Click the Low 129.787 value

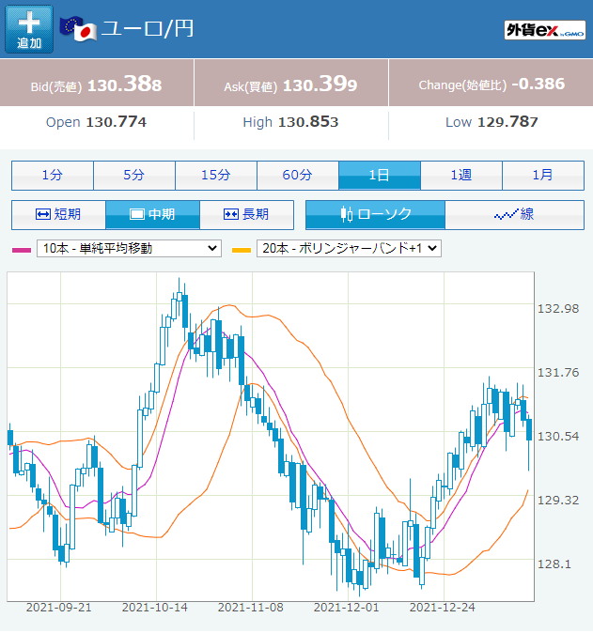(x=492, y=122)
